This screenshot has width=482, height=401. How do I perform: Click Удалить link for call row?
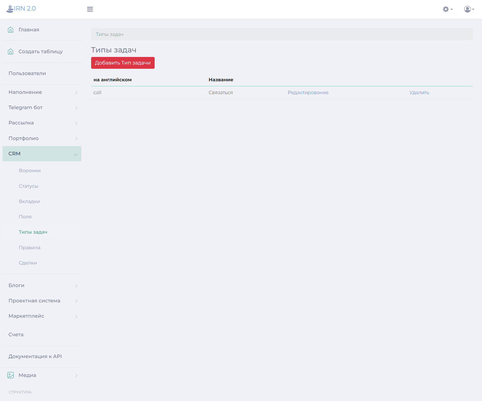tap(419, 92)
